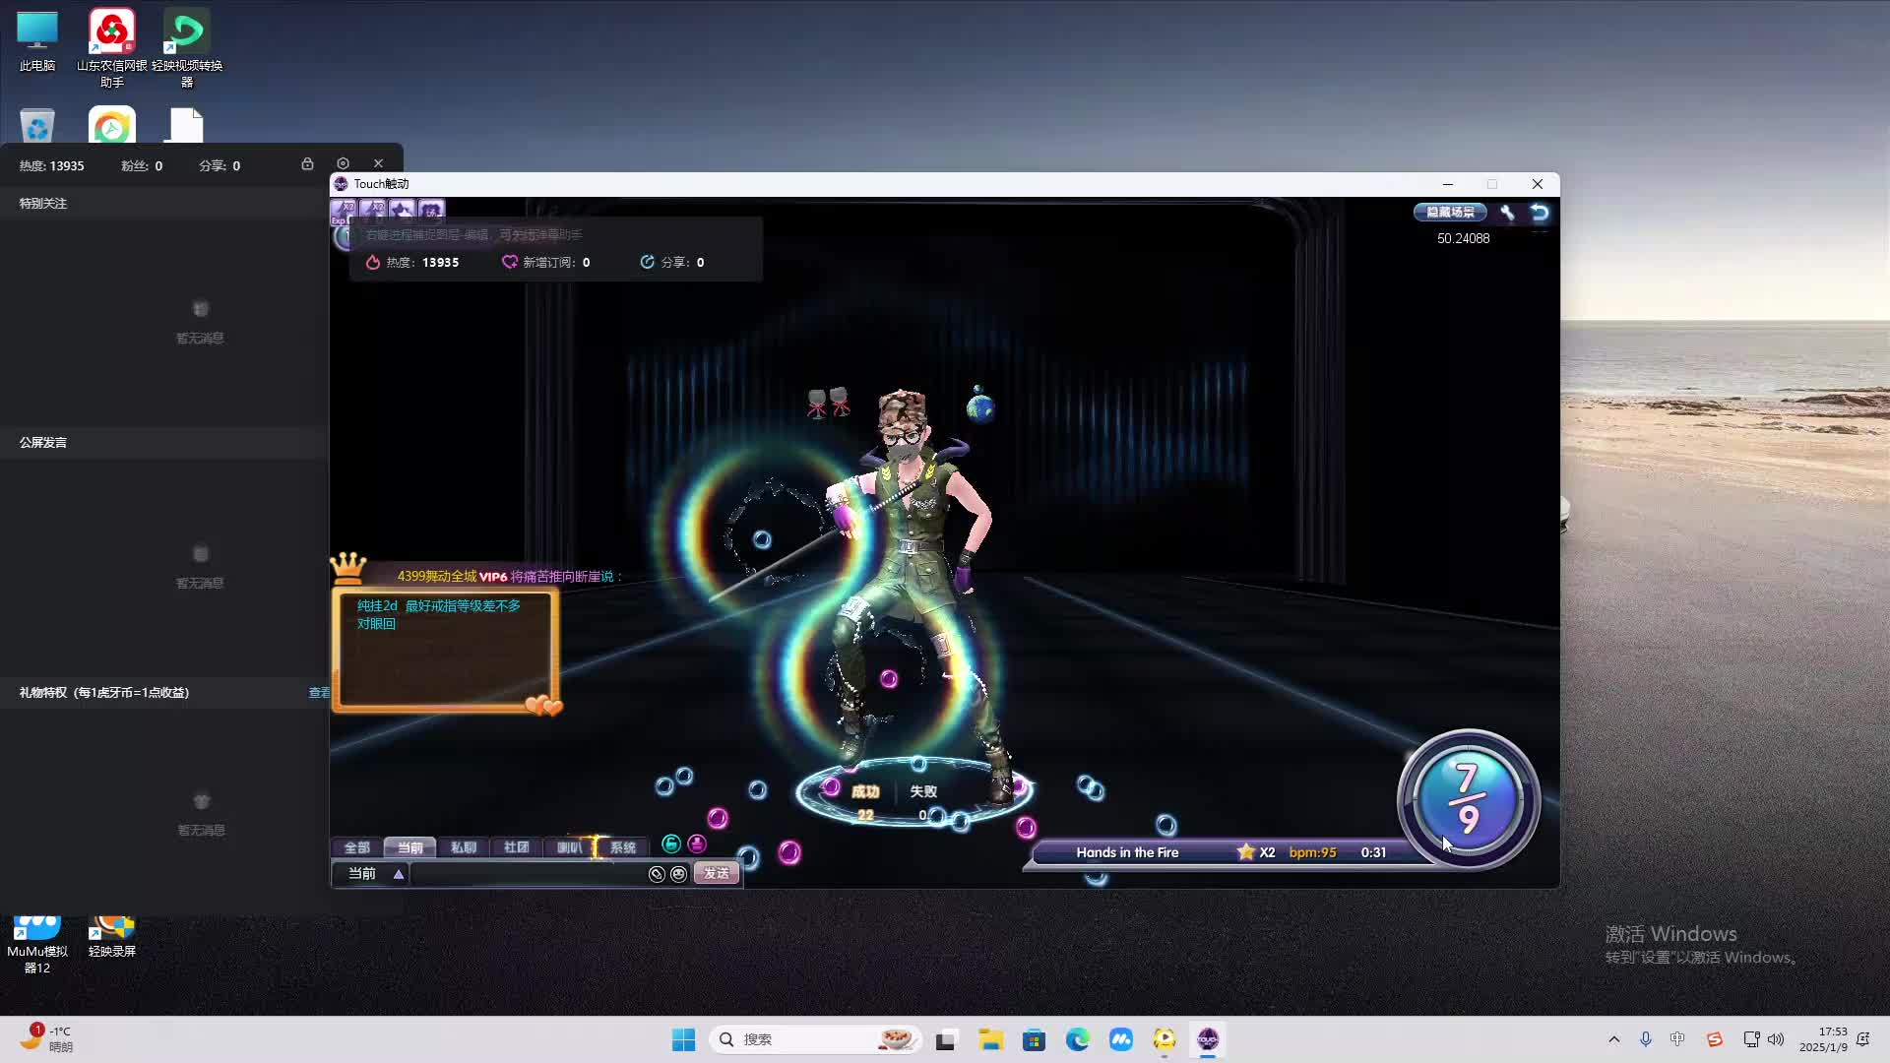Open the emoji smiley picker
The width and height of the screenshot is (1890, 1063).
click(x=679, y=874)
